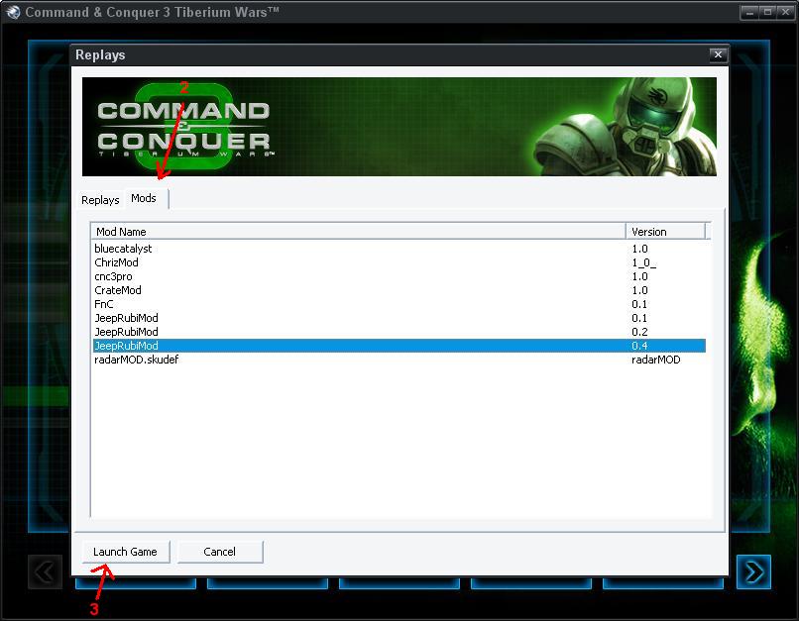
Task: Sort the list by Mod Name column
Action: [x=358, y=232]
